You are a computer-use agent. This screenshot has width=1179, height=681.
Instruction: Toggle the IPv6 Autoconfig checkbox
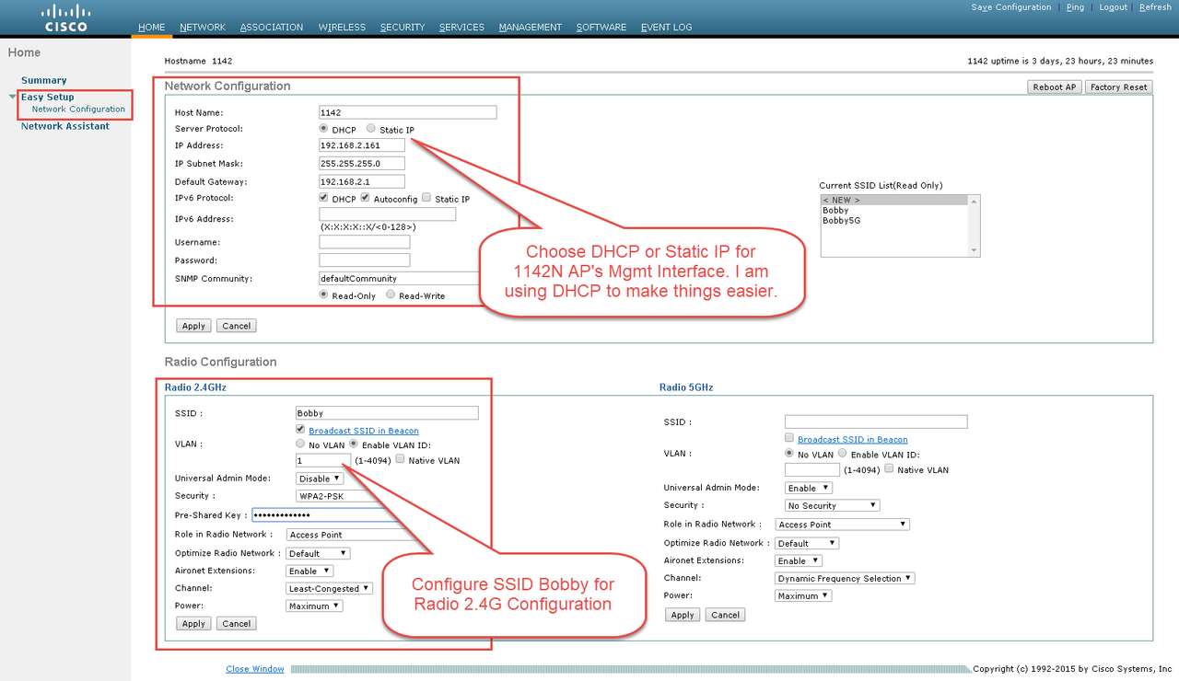pyautogui.click(x=366, y=198)
